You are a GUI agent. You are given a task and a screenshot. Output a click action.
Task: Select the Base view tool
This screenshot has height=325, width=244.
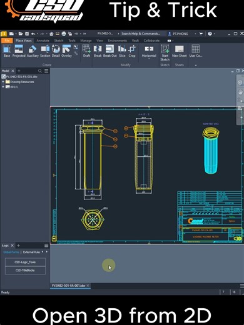[7, 51]
